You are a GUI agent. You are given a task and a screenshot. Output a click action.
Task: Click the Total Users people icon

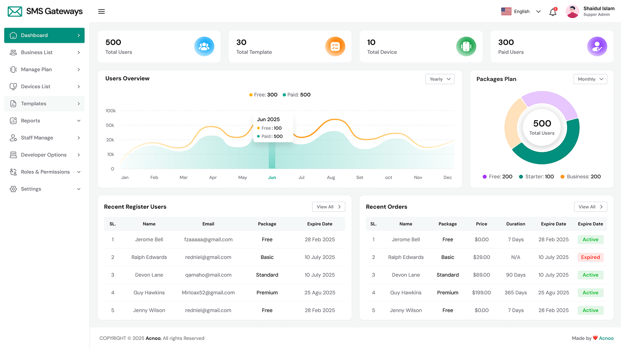click(x=204, y=47)
